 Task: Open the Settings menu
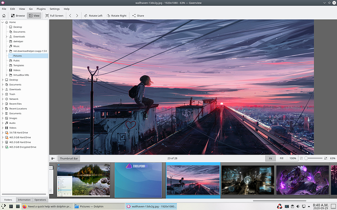pyautogui.click(x=55, y=9)
